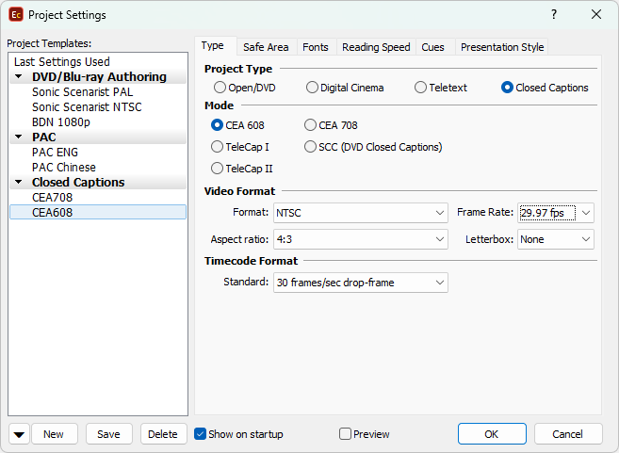Toggle Show on startup checkbox
Image resolution: width=619 pixels, height=453 pixels.
(x=200, y=434)
